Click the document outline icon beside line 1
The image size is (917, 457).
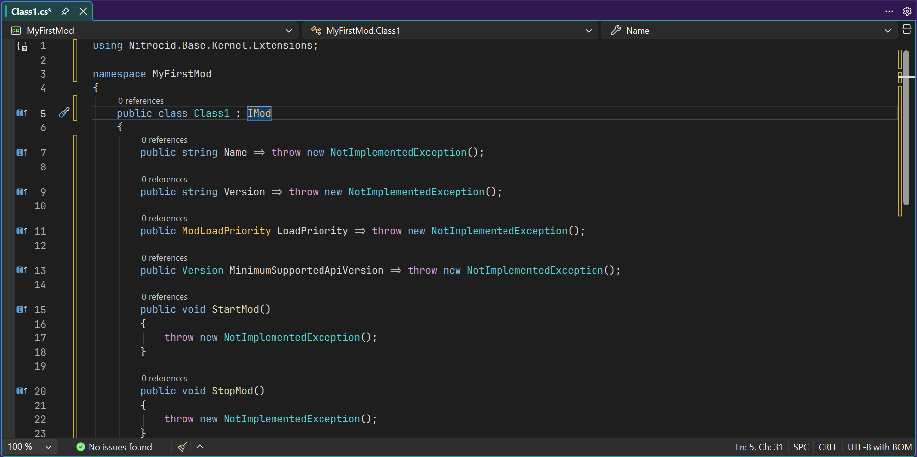click(22, 46)
